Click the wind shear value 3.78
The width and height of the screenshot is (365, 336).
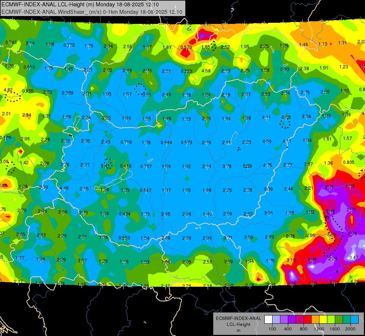pos(227,166)
